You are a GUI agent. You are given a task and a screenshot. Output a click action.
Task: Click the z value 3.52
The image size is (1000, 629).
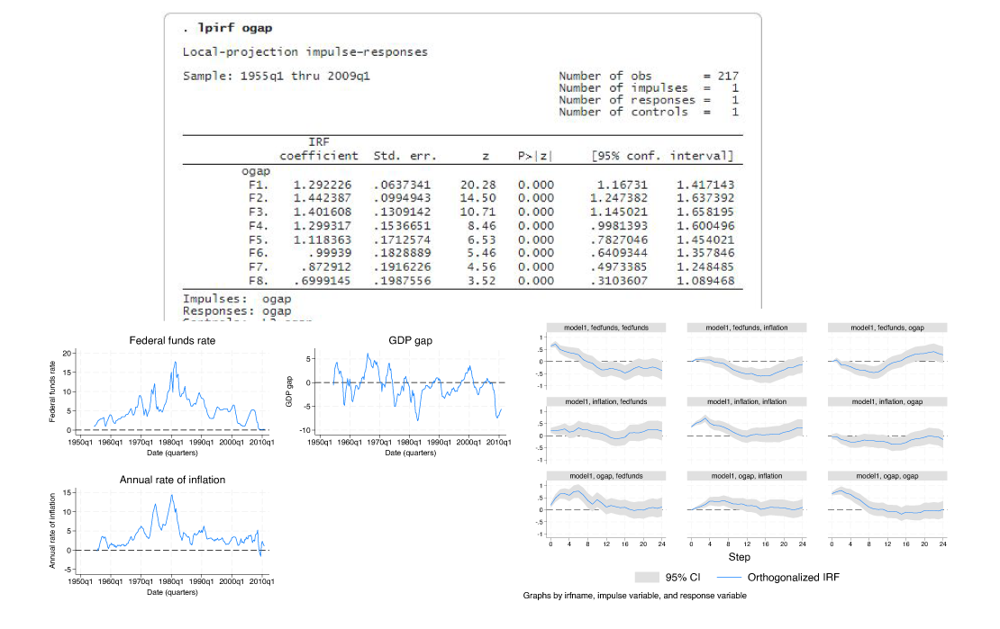tap(481, 281)
